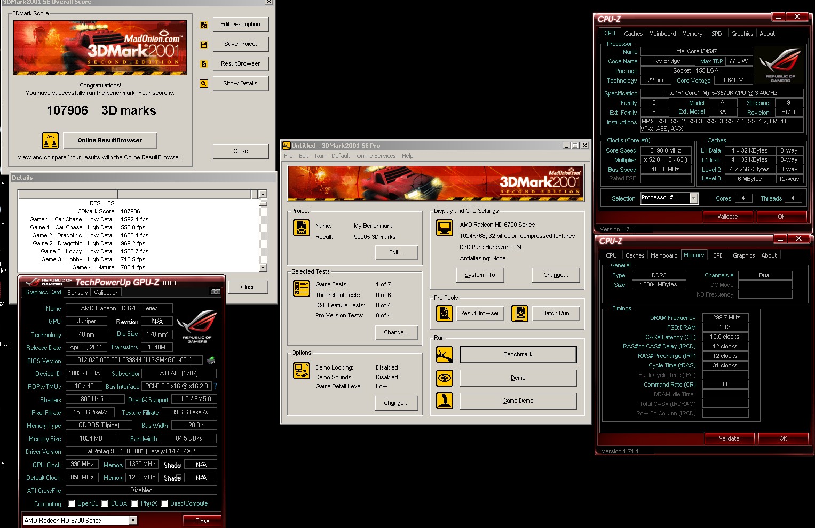Viewport: 815px width, 528px height.
Task: Click the Batch Run icon
Action: [520, 314]
